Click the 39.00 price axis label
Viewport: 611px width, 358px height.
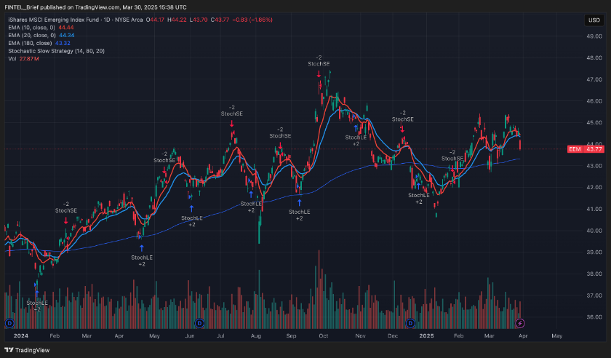(594, 252)
